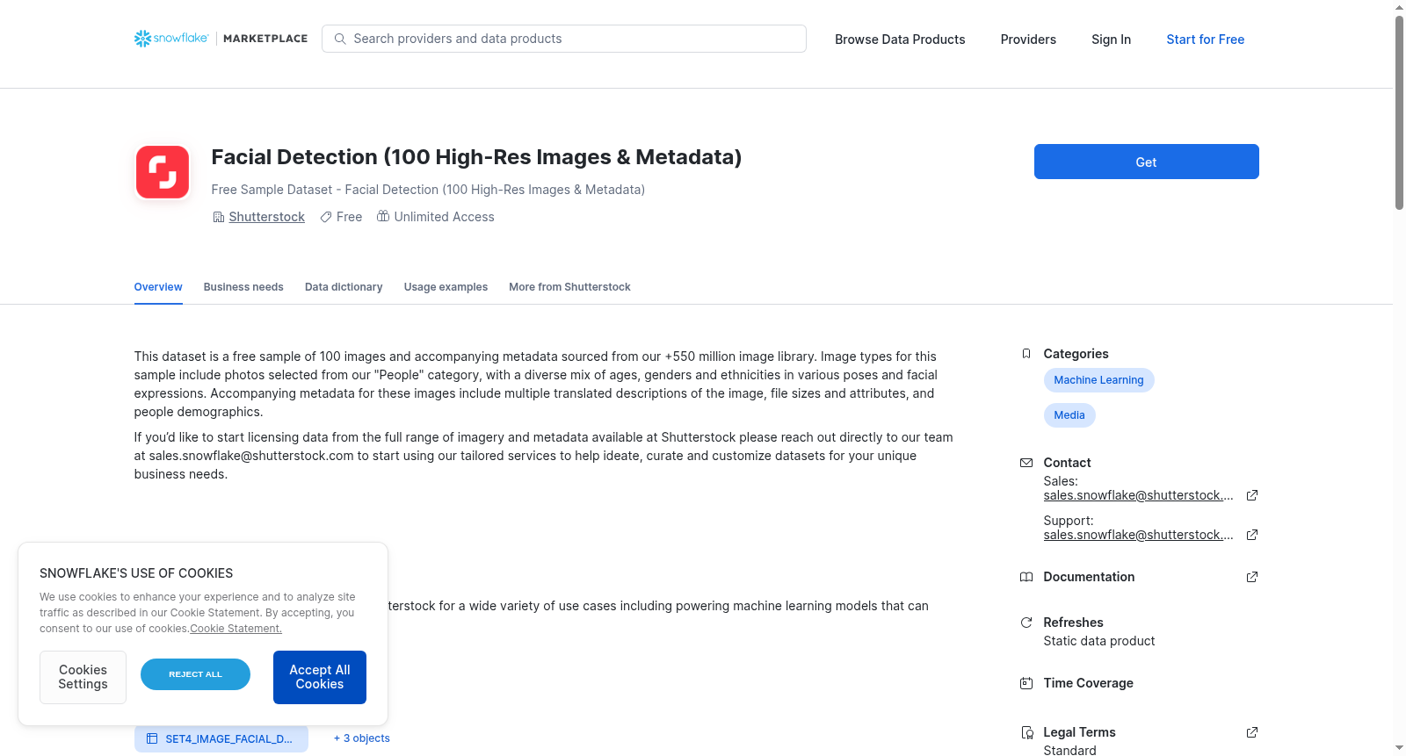Screen dimensions: 1406x756
Task: Open the Cookie Statement link
Action: [x=236, y=629]
